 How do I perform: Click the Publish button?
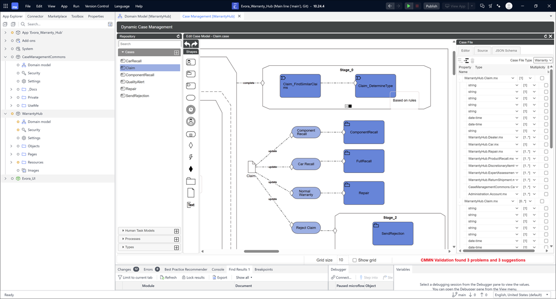431,6
